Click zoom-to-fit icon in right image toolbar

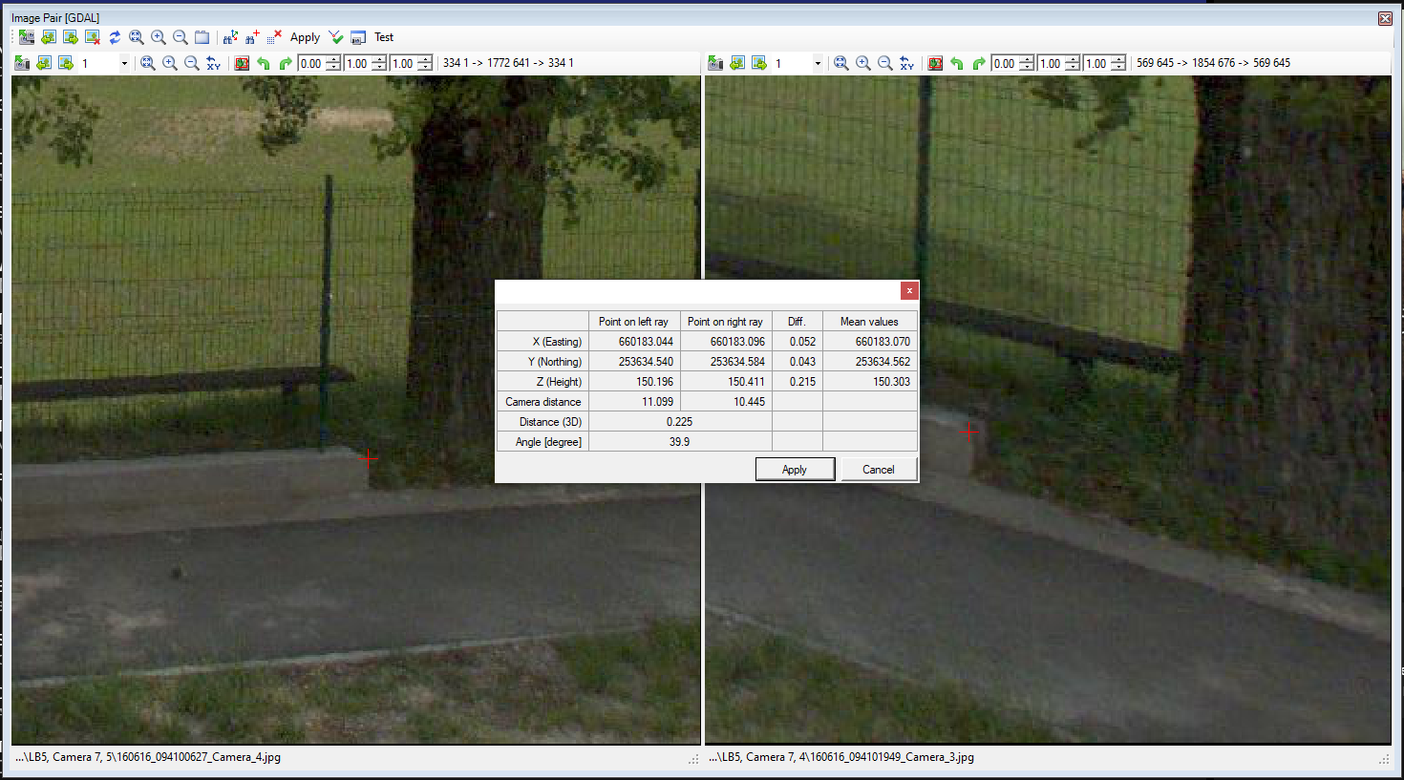pyautogui.click(x=841, y=63)
